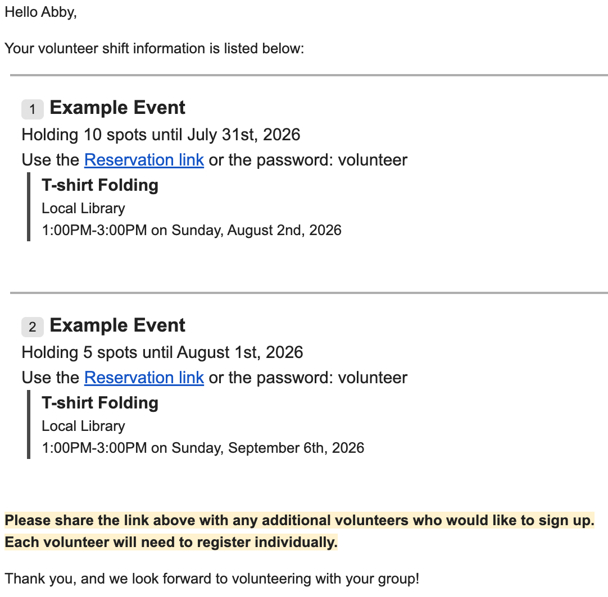Click the first T-shirt Folding shift title
608x597 pixels.
click(100, 185)
